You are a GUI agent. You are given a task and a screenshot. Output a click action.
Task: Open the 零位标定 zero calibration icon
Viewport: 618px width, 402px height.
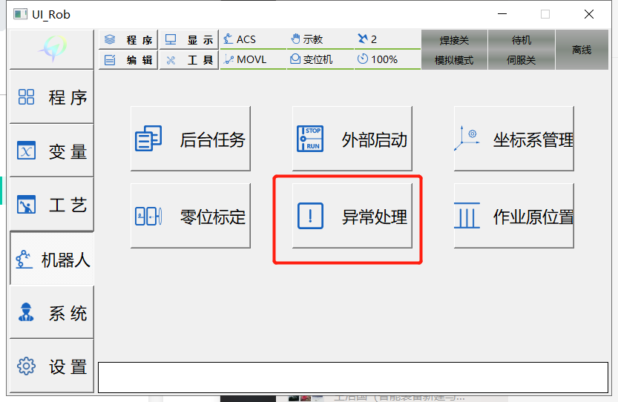point(148,216)
